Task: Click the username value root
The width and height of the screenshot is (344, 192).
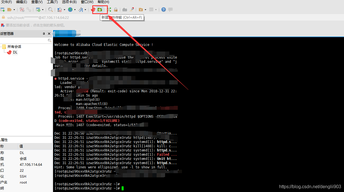Action: pos(23,182)
